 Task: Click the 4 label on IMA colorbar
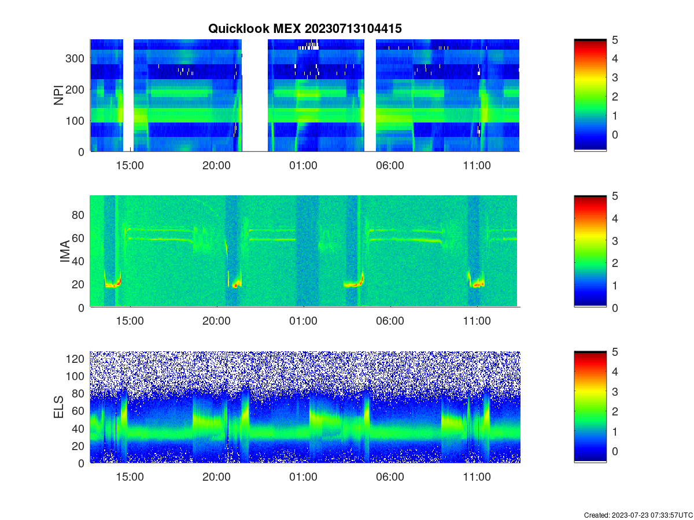pos(616,218)
